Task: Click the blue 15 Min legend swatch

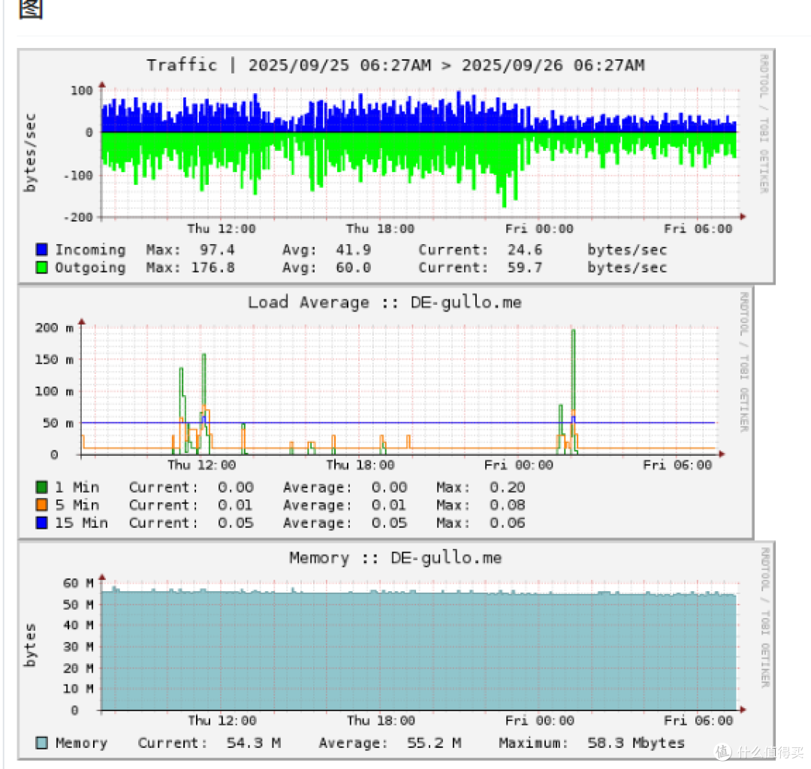Action: (42, 523)
